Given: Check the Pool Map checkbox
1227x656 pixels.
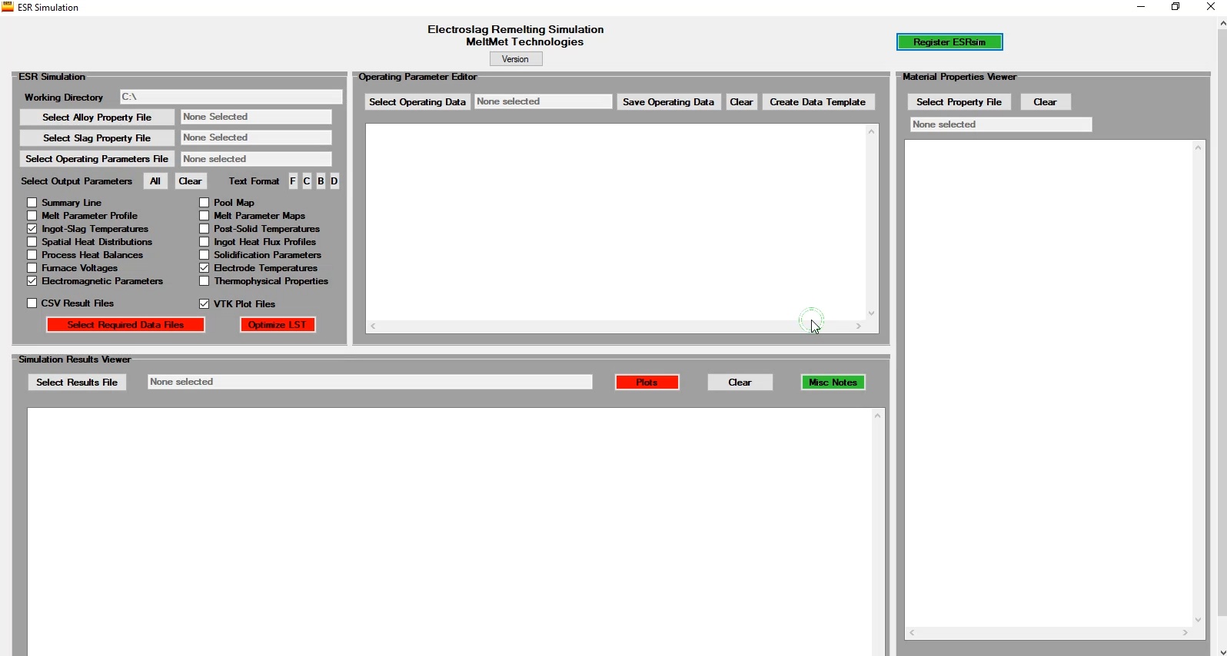Looking at the screenshot, I should pos(204,203).
